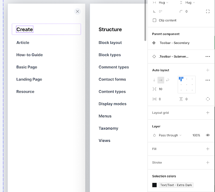Go to Toolbar - Secondary parent component

175,43
